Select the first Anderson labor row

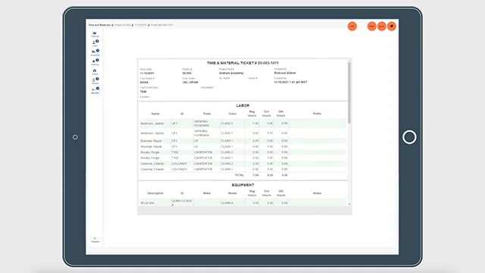pos(242,123)
